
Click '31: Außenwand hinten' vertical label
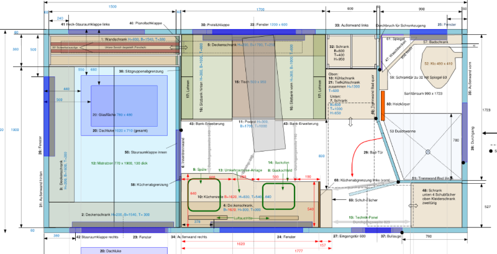[x=40, y=189]
